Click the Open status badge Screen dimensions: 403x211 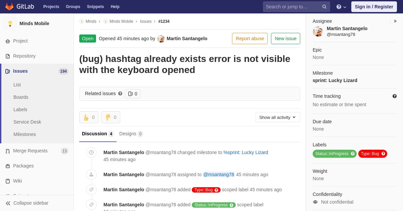pos(88,39)
